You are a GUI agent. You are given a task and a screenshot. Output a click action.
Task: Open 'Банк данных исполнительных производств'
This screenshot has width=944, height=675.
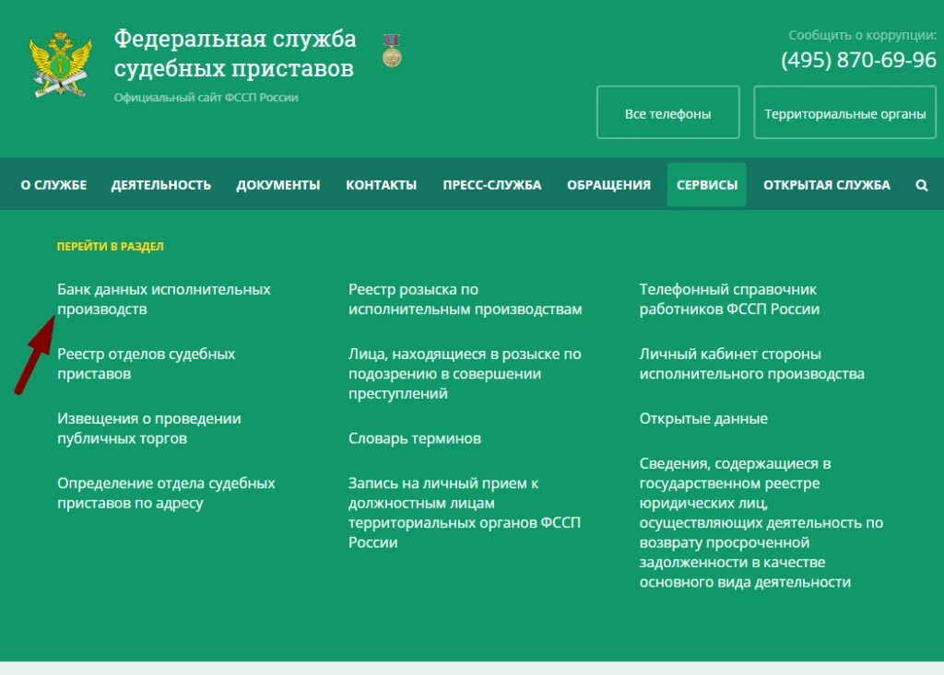tap(164, 299)
